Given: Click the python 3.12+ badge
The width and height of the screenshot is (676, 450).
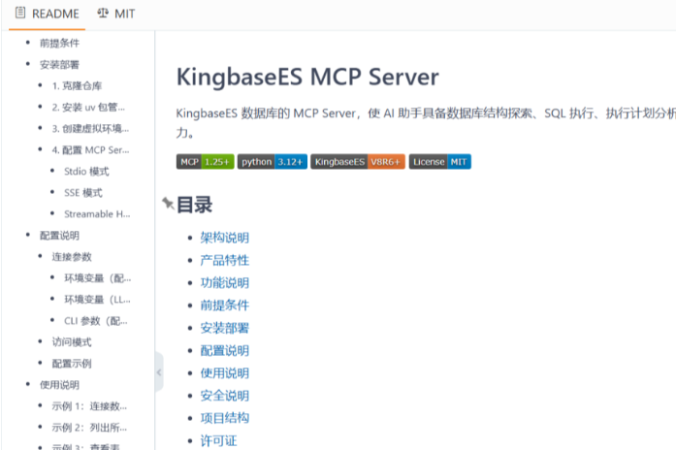Looking at the screenshot, I should [x=272, y=162].
